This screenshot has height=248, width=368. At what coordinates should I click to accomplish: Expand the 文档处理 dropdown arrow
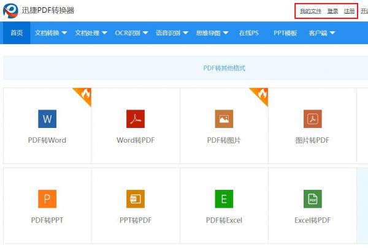104,33
